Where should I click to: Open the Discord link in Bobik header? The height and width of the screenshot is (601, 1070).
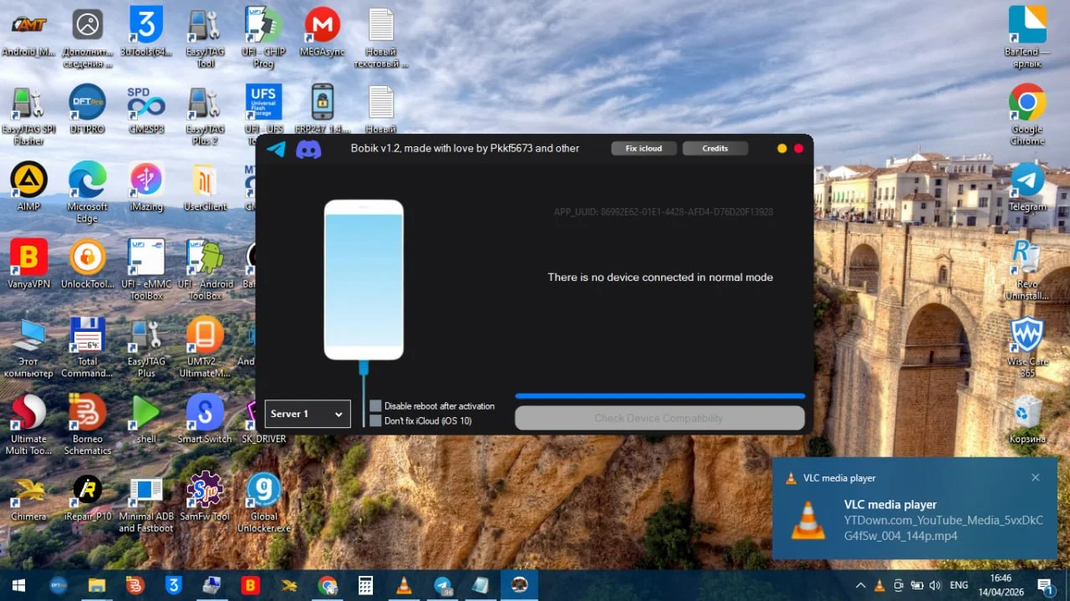[x=308, y=149]
